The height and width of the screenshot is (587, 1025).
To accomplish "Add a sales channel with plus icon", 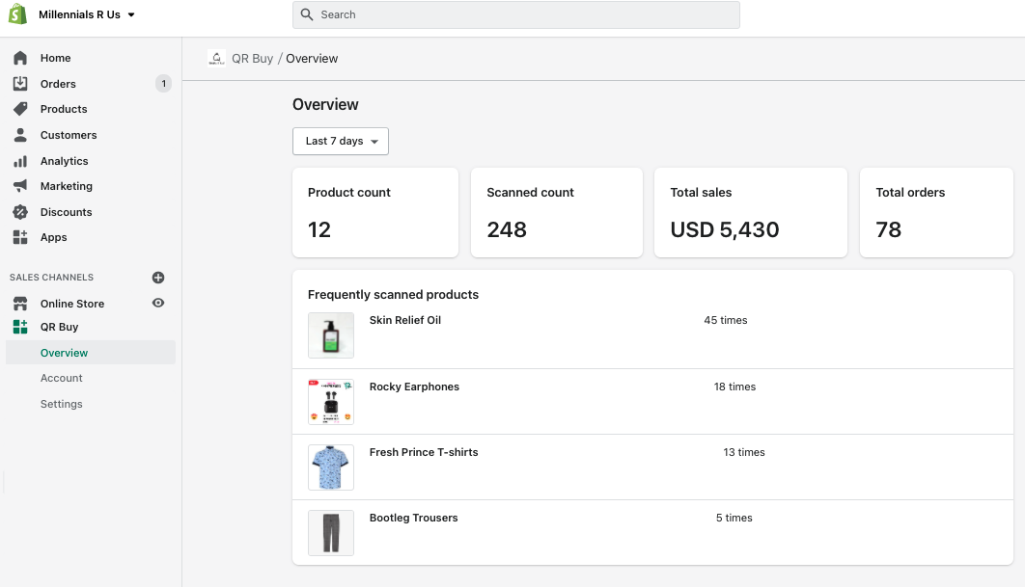I will coord(158,278).
